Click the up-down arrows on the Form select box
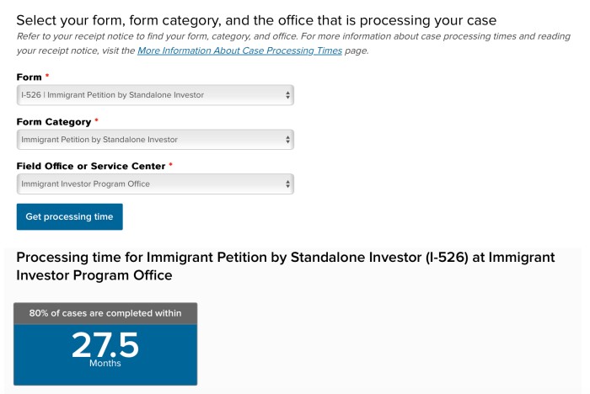This screenshot has width=590, height=394. (x=288, y=95)
